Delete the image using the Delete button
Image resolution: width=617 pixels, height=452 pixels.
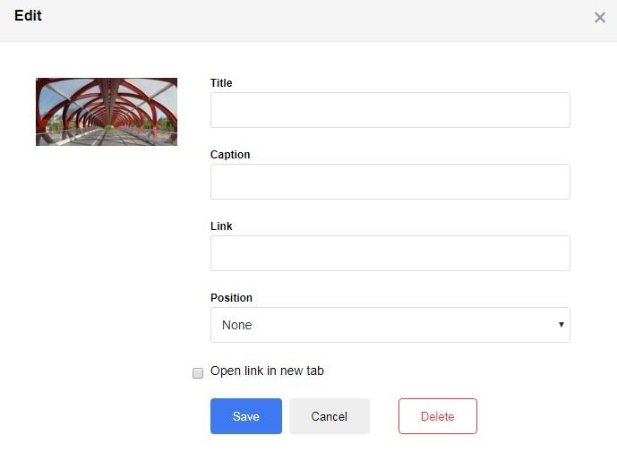[437, 416]
